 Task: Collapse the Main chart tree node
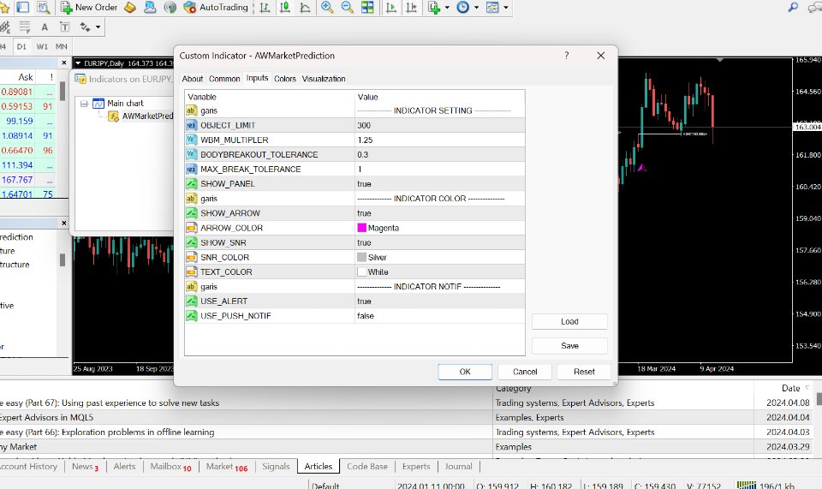[84, 104]
